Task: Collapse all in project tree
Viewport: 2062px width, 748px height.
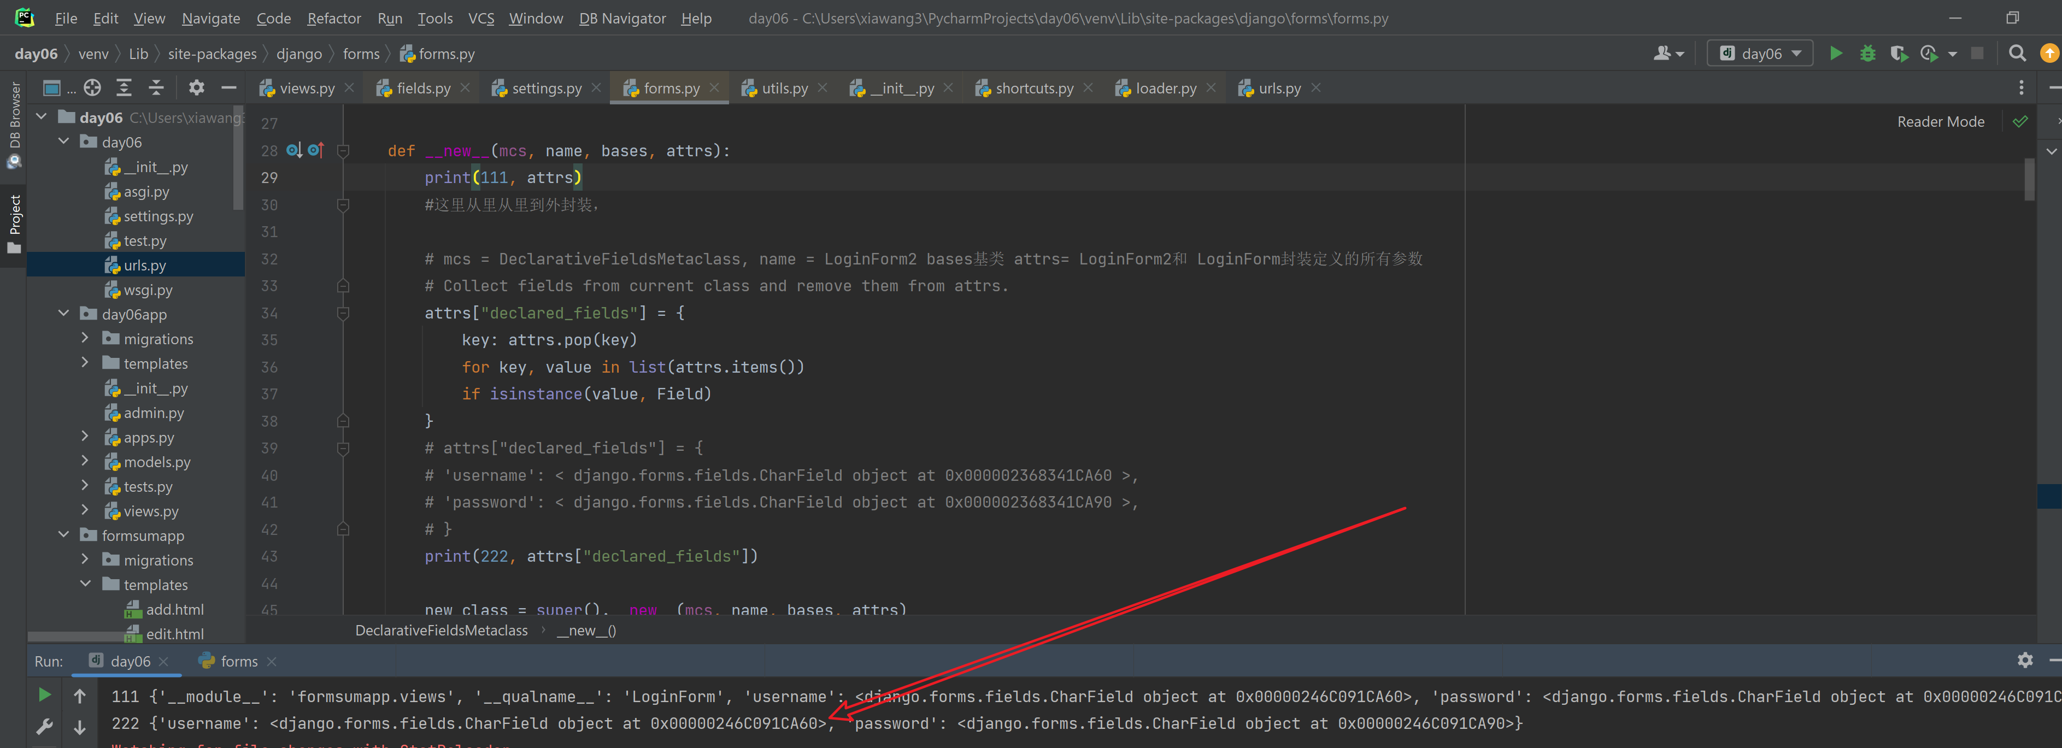Action: pos(156,88)
